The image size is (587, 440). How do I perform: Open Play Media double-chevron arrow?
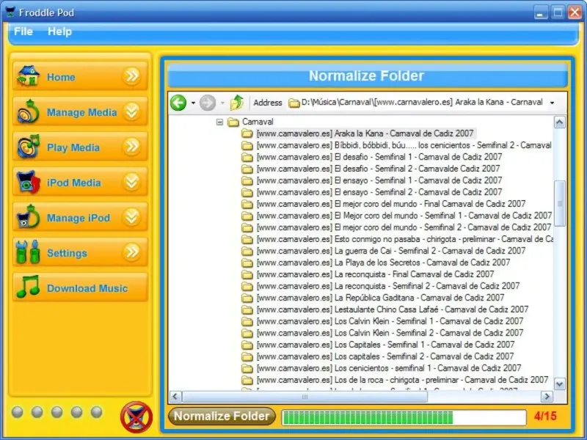pos(132,147)
